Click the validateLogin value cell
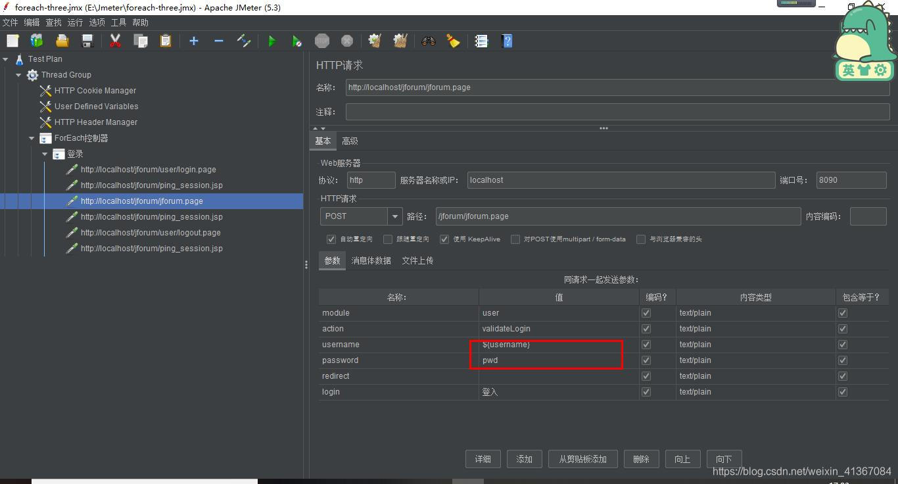 click(x=559, y=329)
